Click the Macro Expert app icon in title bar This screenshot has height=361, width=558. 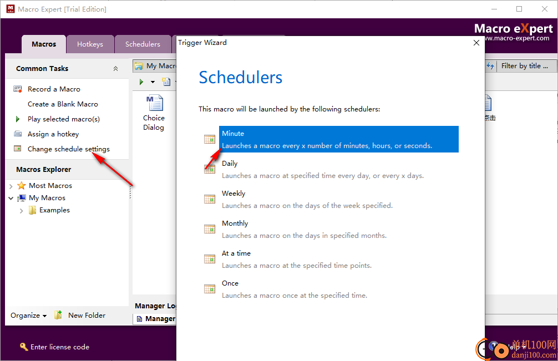(11, 9)
